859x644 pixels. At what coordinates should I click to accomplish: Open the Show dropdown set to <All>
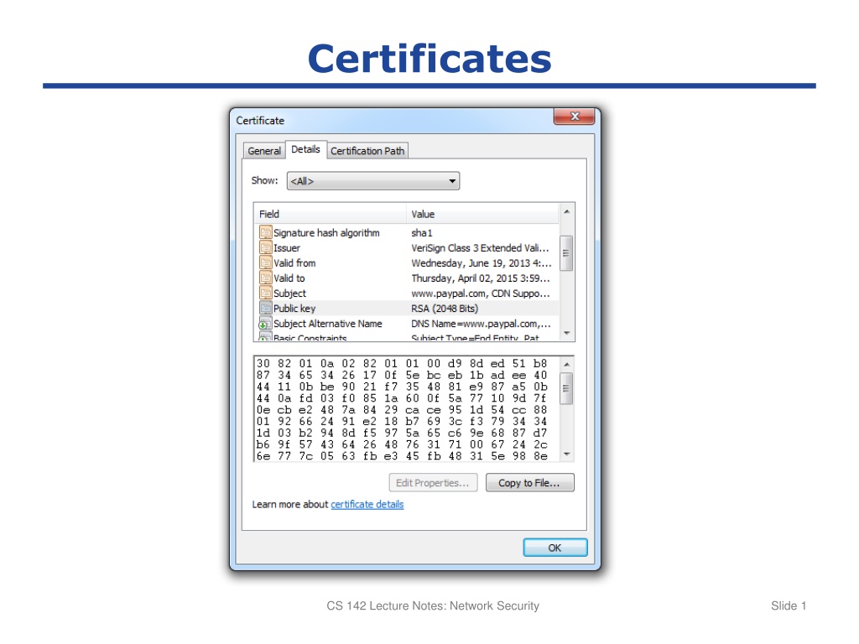373,181
